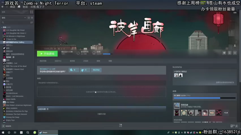Select Among the Sleep in library

[x=13, y=117]
